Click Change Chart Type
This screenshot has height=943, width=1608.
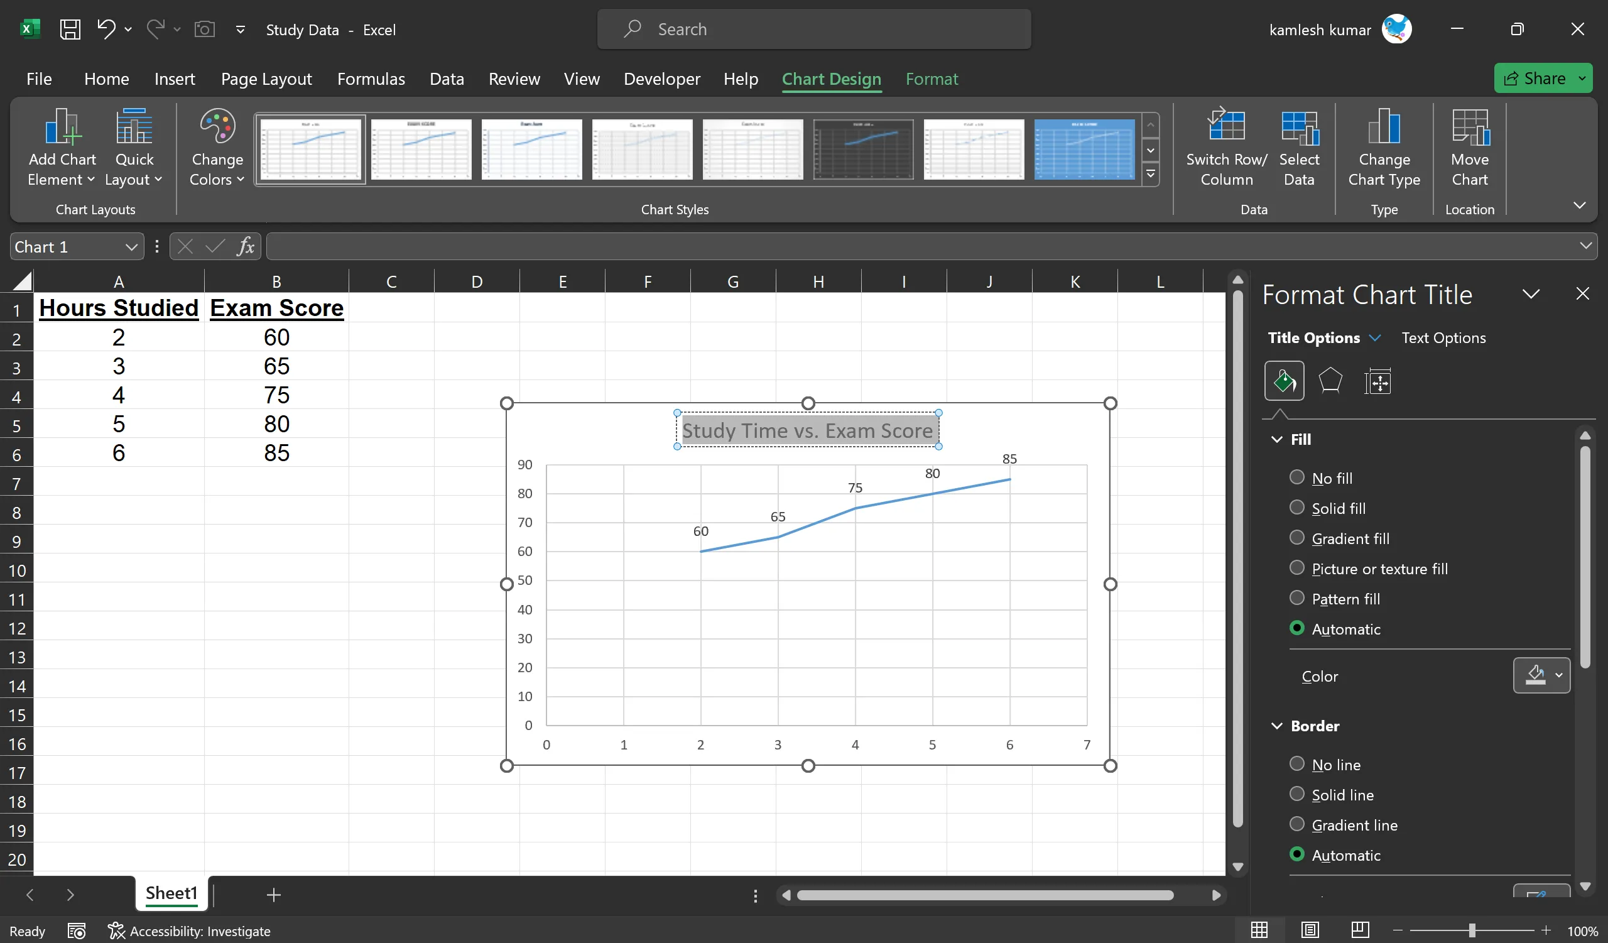[1384, 148]
